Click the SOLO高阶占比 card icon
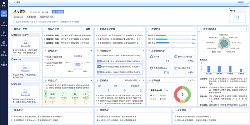250x125 pixels. pos(176,68)
